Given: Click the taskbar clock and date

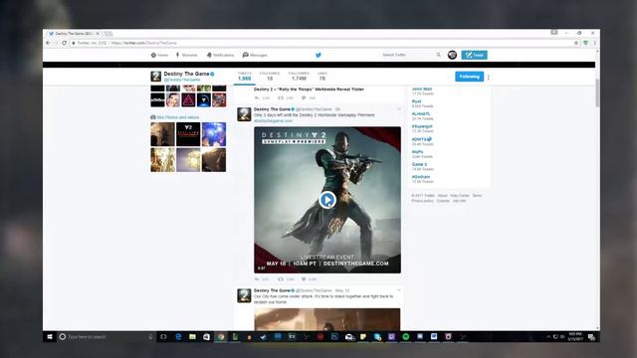Looking at the screenshot, I should click(x=575, y=336).
